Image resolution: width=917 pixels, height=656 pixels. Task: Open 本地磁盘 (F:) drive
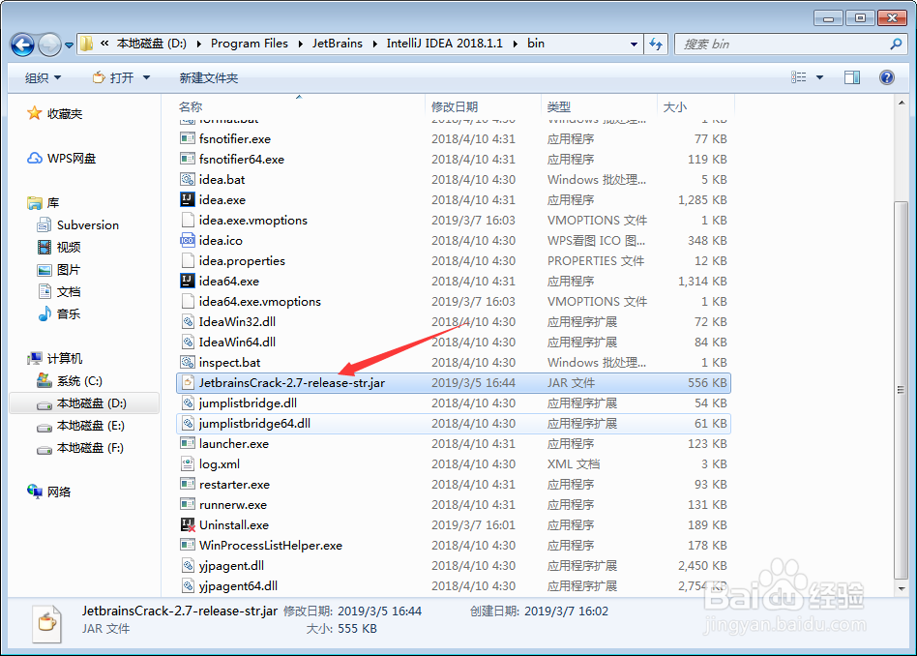coord(80,448)
